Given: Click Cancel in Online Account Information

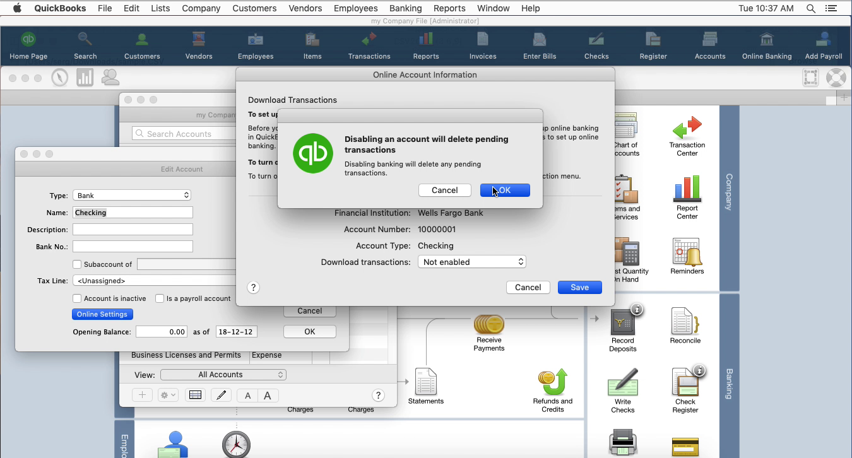Looking at the screenshot, I should pyautogui.click(x=528, y=288).
